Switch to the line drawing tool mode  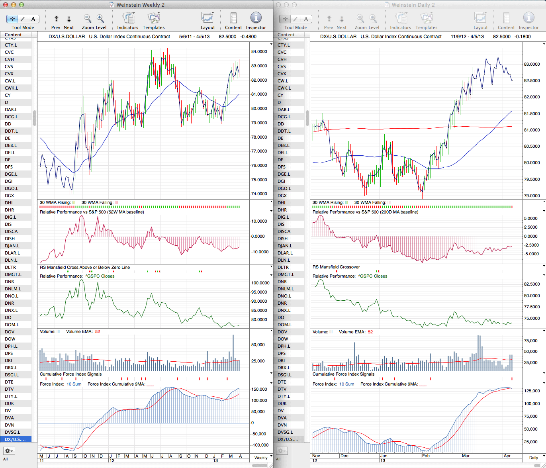coord(23,19)
